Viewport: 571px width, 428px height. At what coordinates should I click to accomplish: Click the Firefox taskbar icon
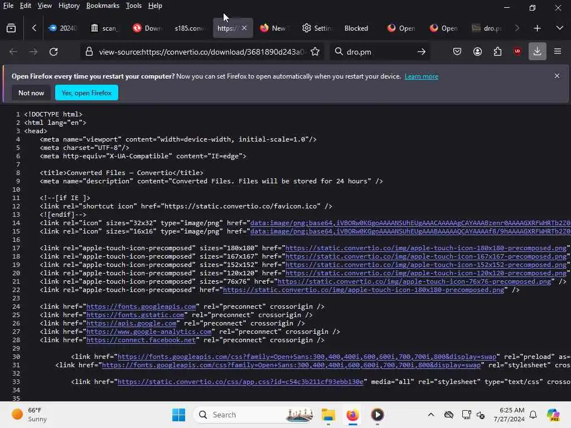point(352,415)
